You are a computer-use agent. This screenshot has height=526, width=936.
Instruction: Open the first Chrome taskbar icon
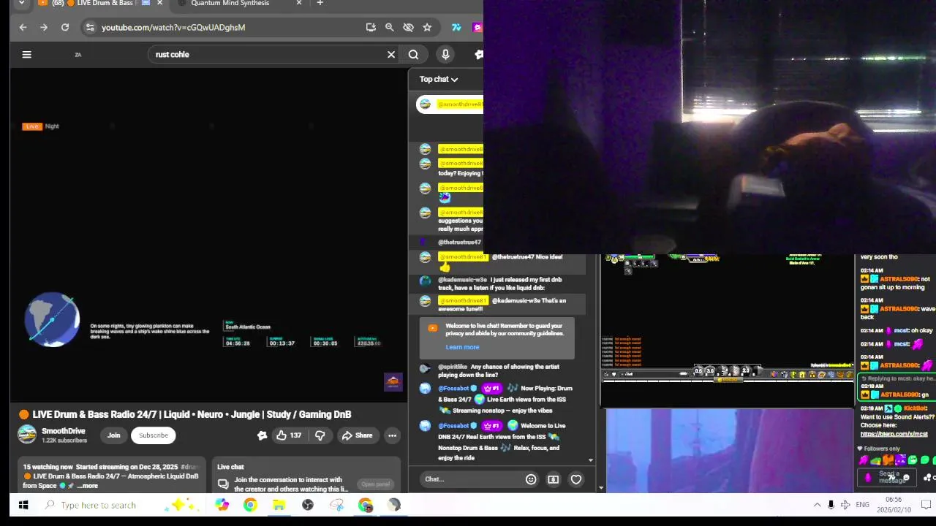(x=250, y=505)
